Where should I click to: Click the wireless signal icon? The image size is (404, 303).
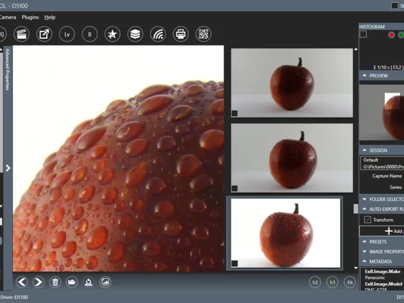(158, 34)
